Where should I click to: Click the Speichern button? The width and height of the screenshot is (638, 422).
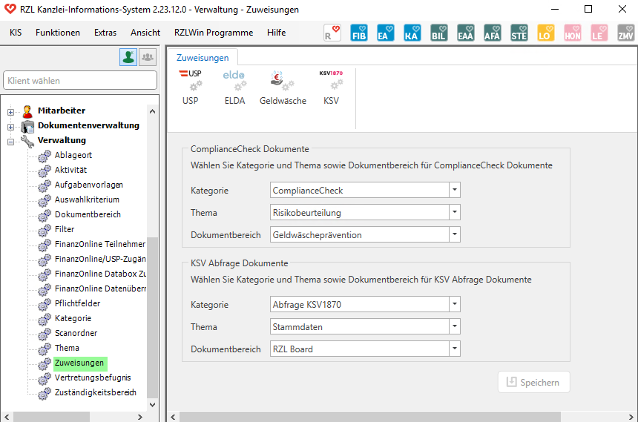534,382
